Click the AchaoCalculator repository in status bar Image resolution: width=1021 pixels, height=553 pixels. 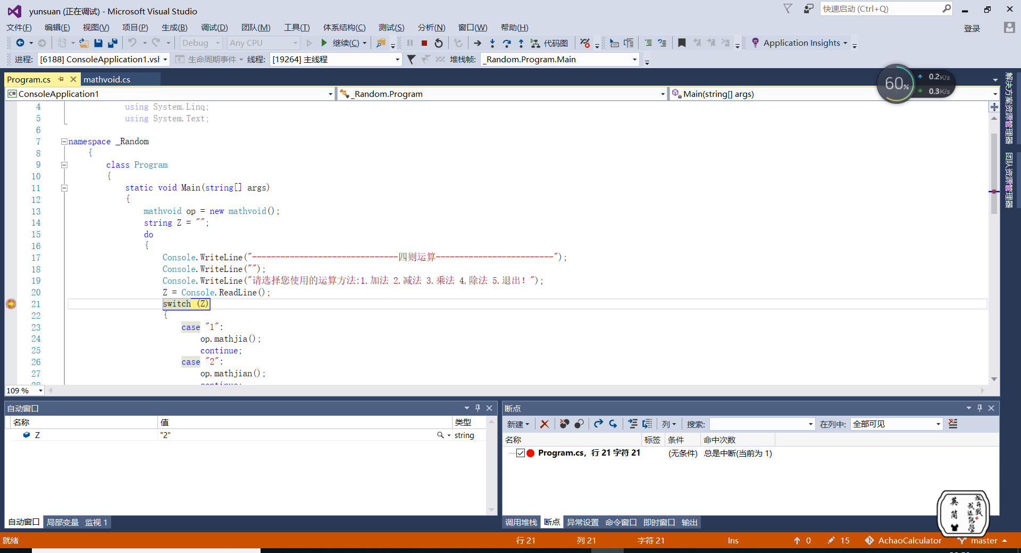pyautogui.click(x=903, y=541)
